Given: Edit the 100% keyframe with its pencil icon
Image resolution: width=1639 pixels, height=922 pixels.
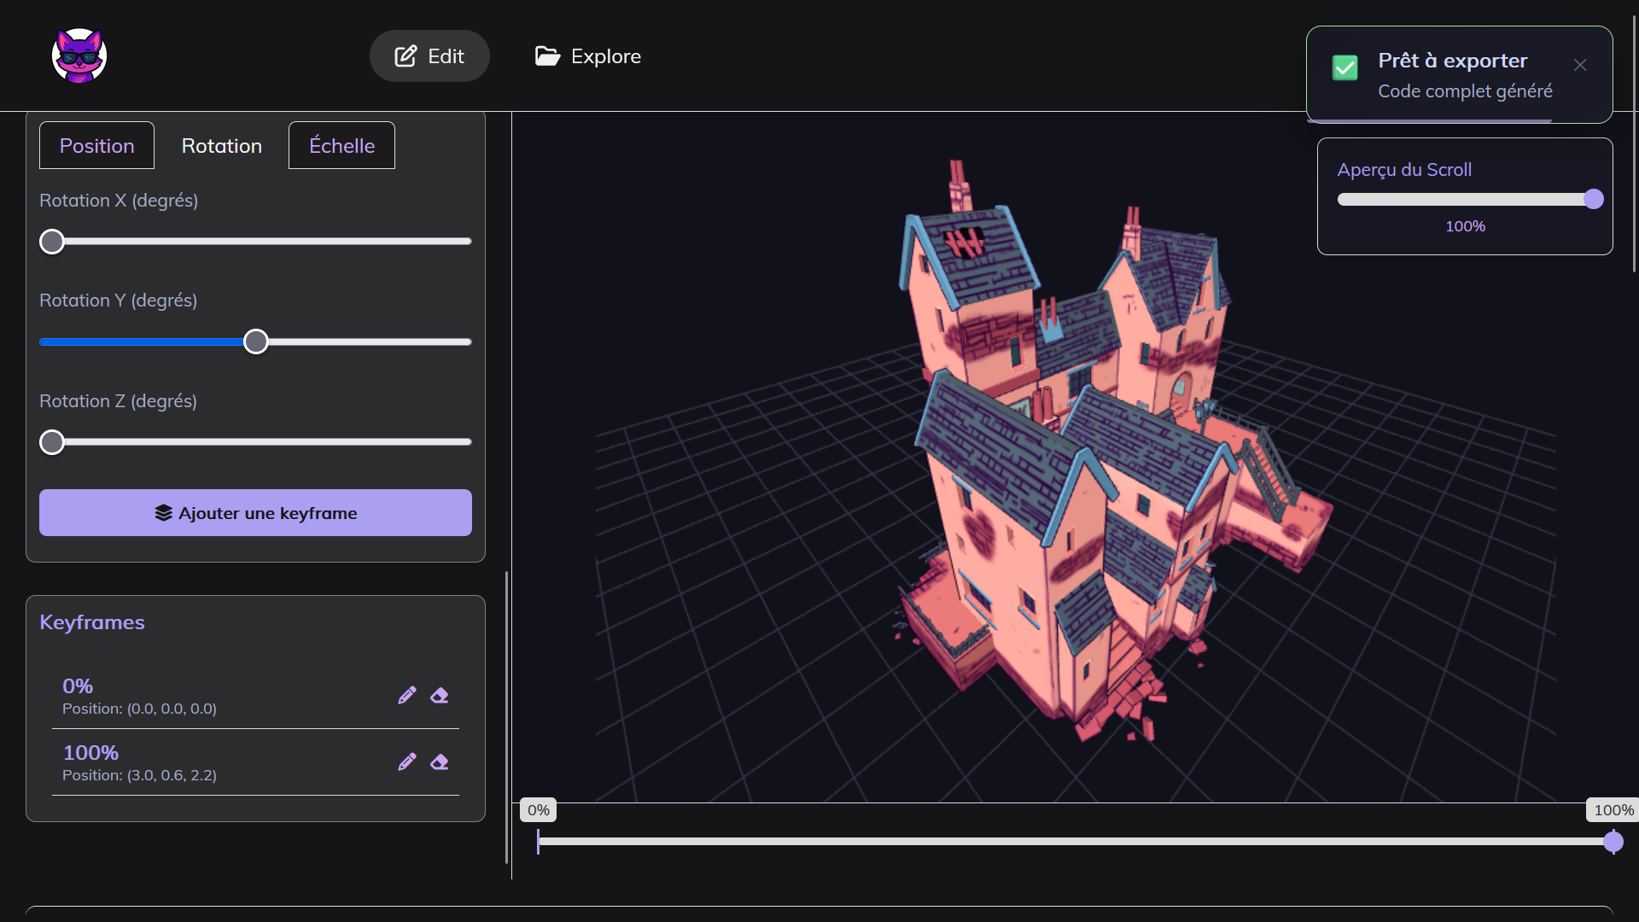Looking at the screenshot, I should pyautogui.click(x=407, y=762).
